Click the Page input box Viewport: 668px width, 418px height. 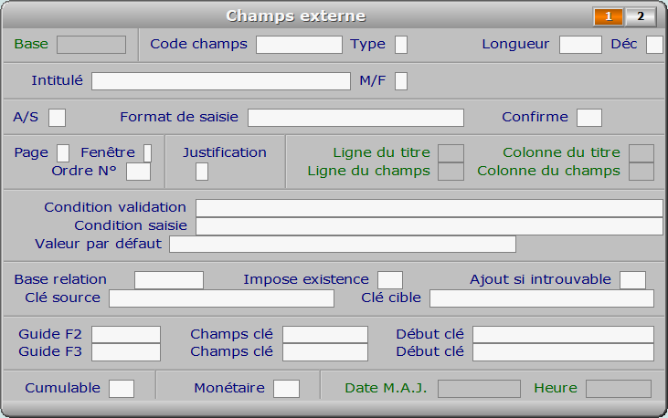click(63, 153)
